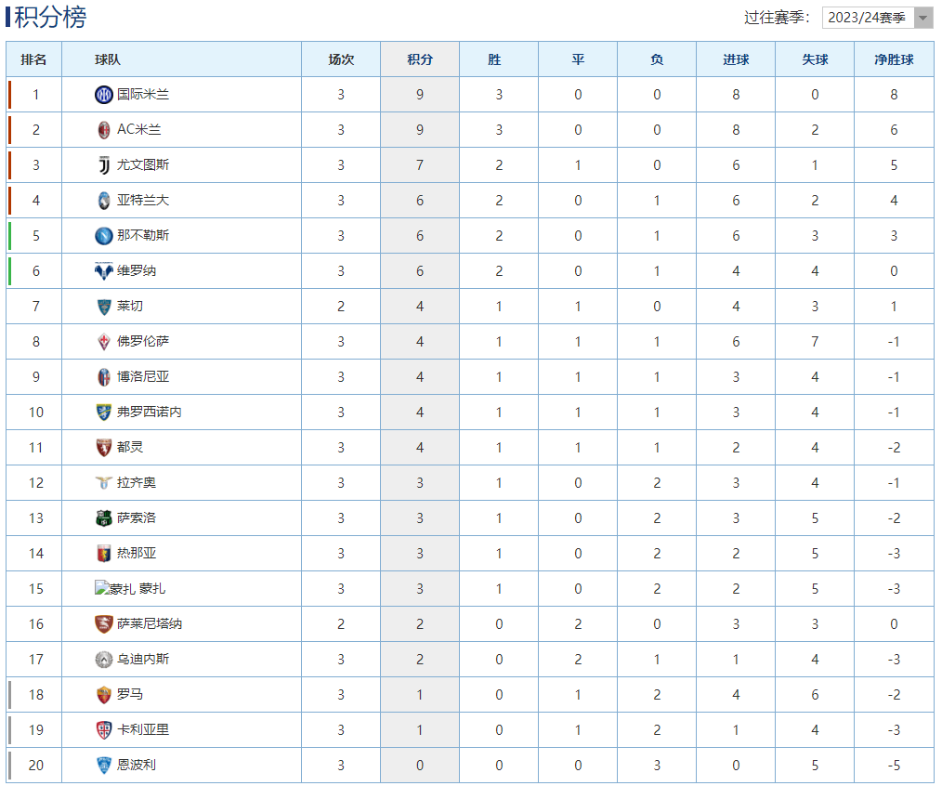Click the Roma (罗马) club crest

click(104, 695)
